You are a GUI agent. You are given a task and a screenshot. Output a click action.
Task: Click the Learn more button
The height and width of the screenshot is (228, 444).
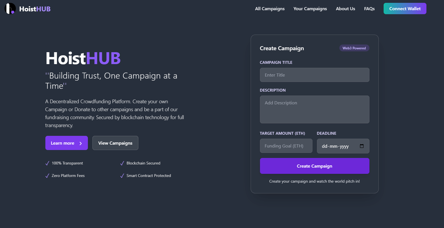click(x=67, y=143)
